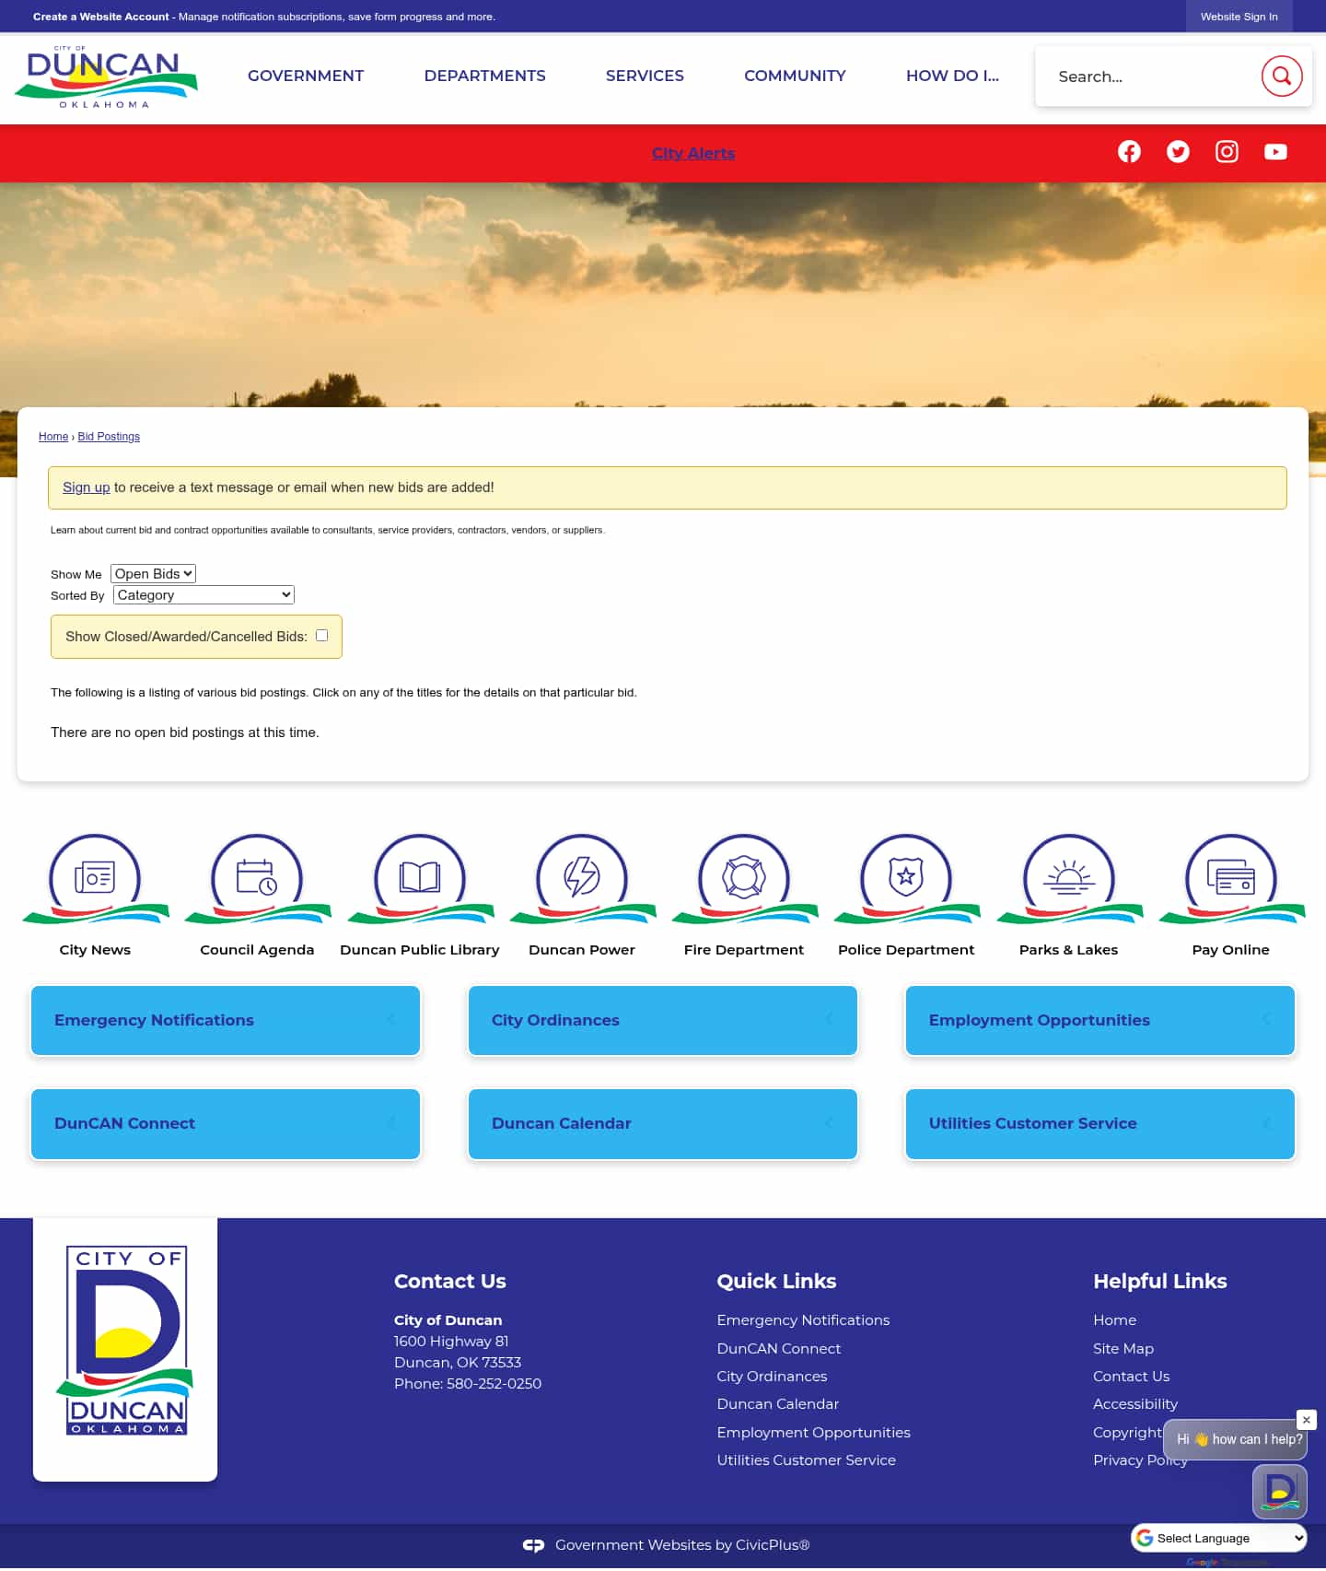The image size is (1326, 1571).
Task: Click the Accessibility helpful link
Action: [x=1134, y=1404]
